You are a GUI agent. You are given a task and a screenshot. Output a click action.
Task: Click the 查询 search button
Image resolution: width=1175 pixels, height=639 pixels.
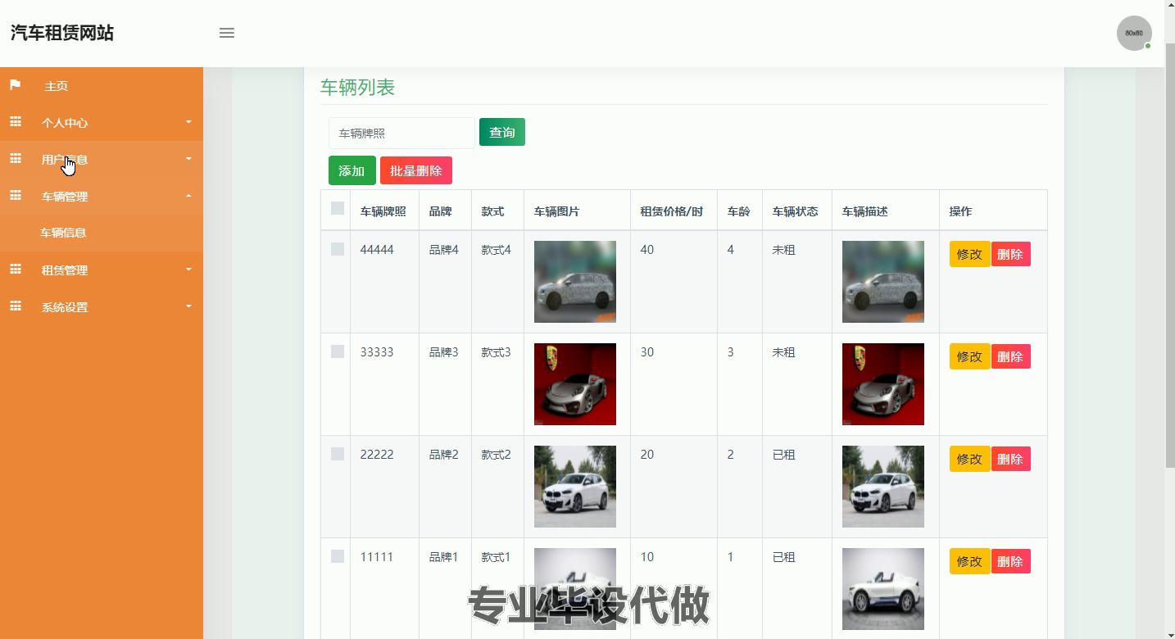(502, 132)
